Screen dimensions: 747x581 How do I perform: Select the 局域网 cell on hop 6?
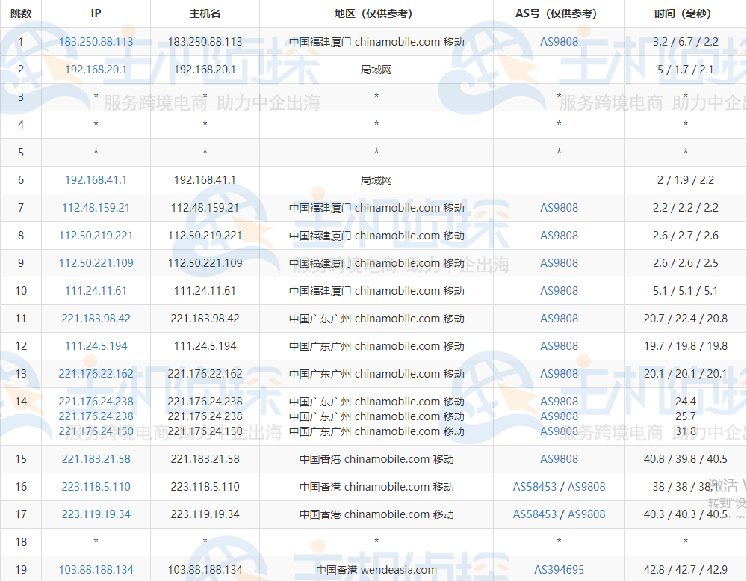(376, 180)
